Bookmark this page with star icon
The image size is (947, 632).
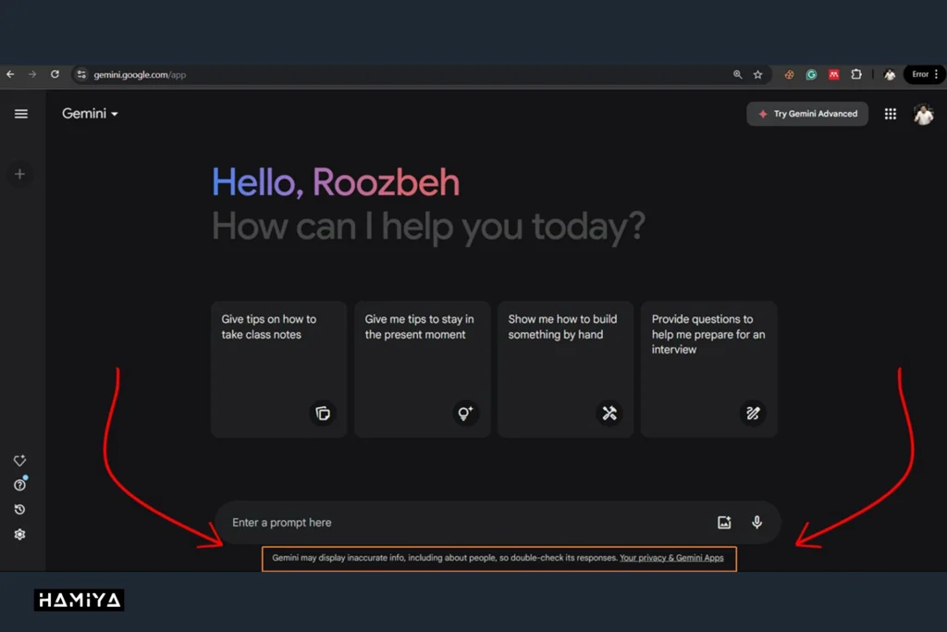(x=758, y=75)
